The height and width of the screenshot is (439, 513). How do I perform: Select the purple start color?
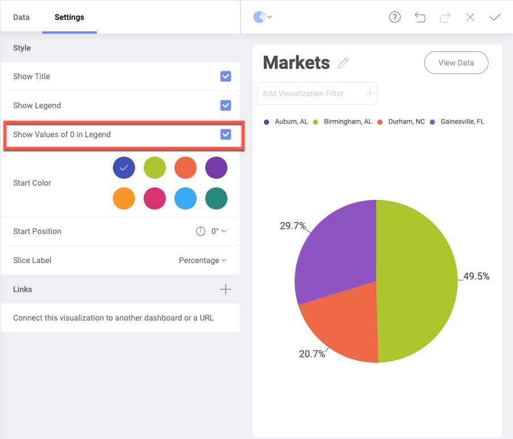216,168
